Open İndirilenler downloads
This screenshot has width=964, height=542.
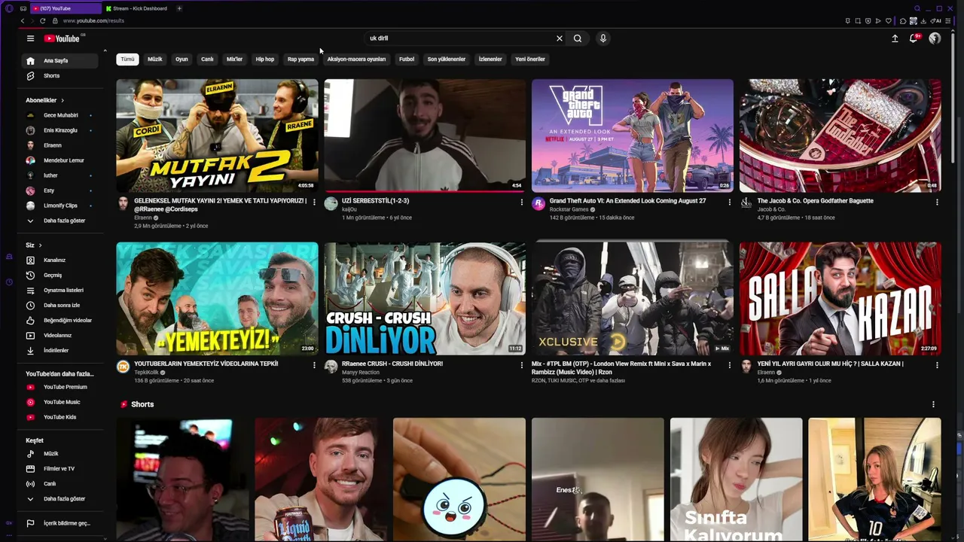[60, 351]
